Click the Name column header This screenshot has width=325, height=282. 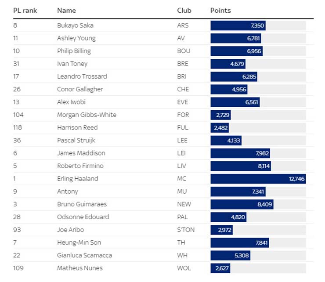click(66, 11)
